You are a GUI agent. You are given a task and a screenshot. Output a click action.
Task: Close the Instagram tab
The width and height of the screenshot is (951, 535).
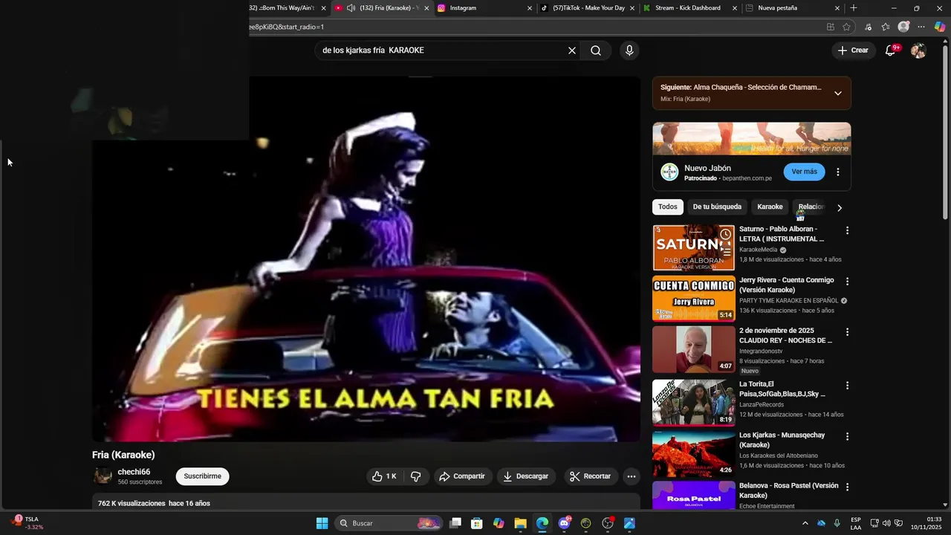point(530,8)
